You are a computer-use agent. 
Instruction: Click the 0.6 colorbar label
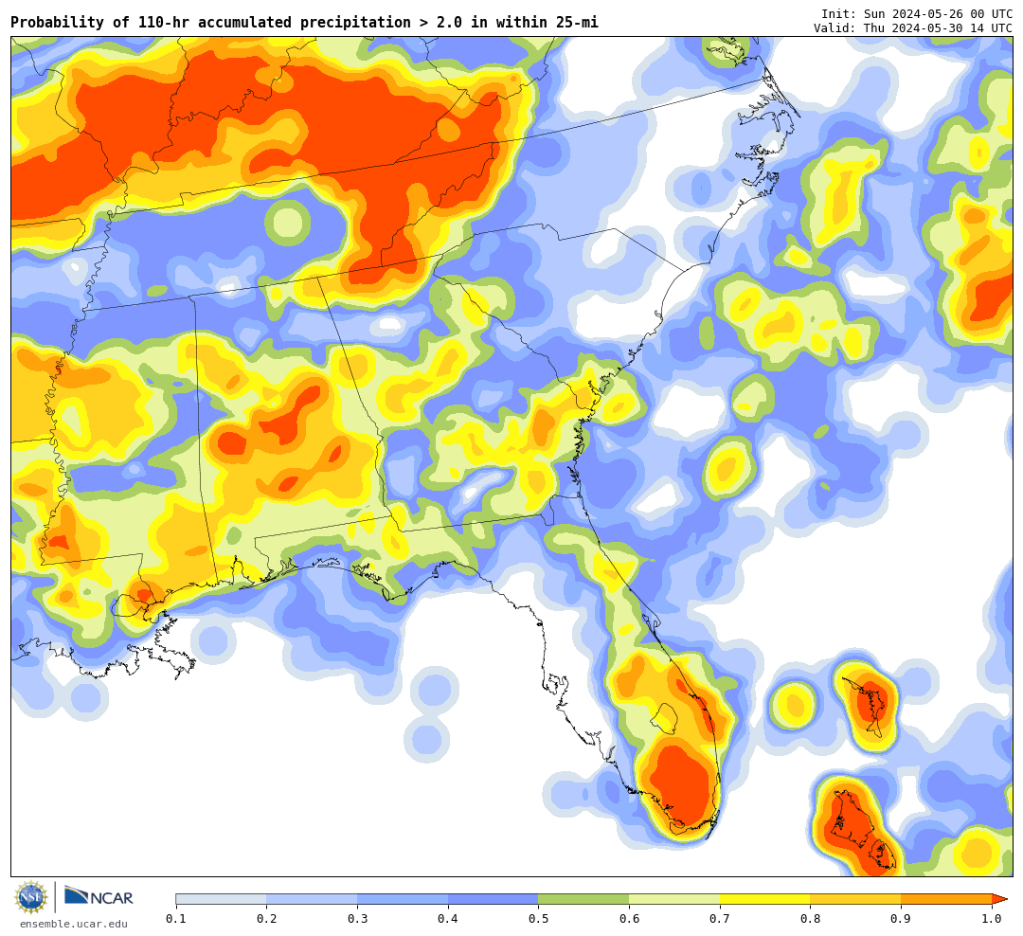point(630,919)
